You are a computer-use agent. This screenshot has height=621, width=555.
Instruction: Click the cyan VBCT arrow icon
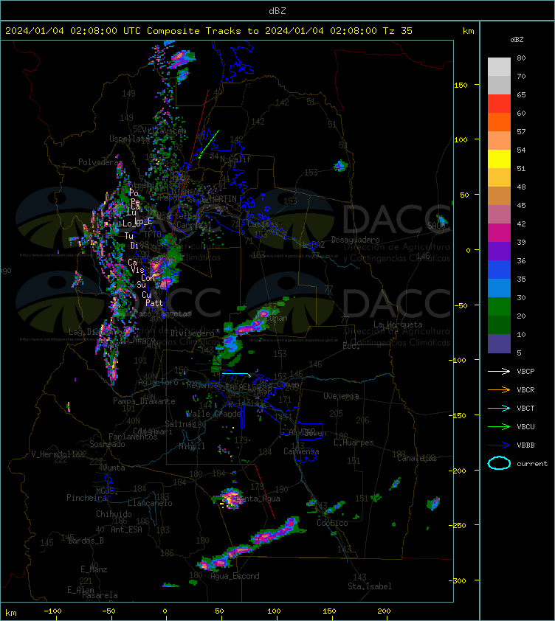499,408
